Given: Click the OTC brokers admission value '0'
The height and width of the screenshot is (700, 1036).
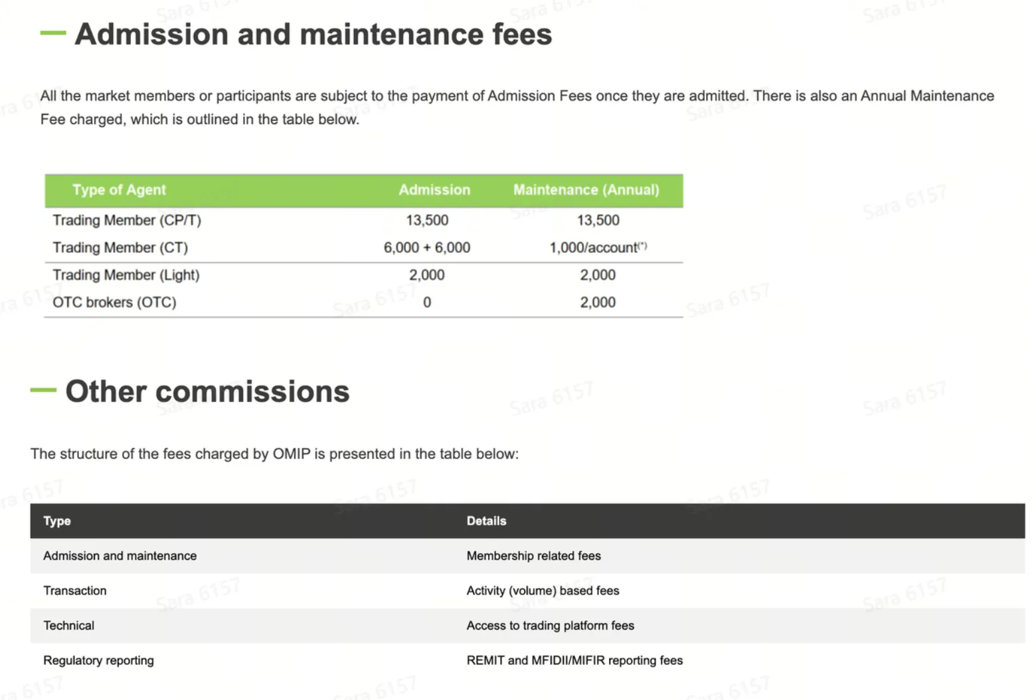Looking at the screenshot, I should (x=427, y=302).
